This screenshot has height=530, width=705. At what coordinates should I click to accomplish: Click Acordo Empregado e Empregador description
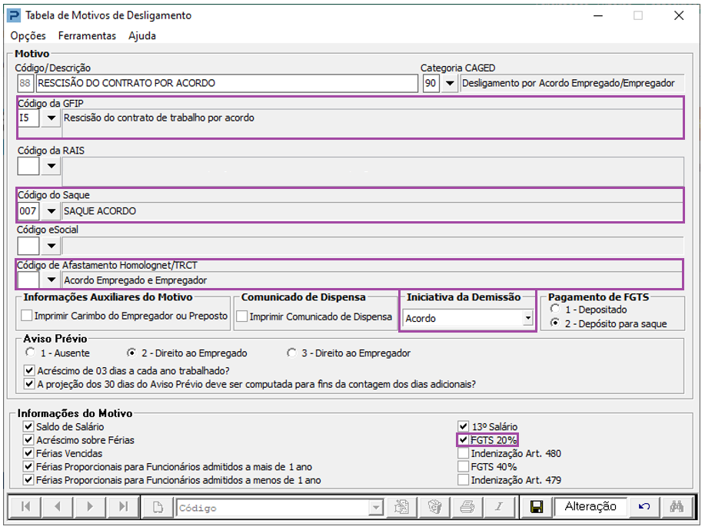click(x=135, y=280)
